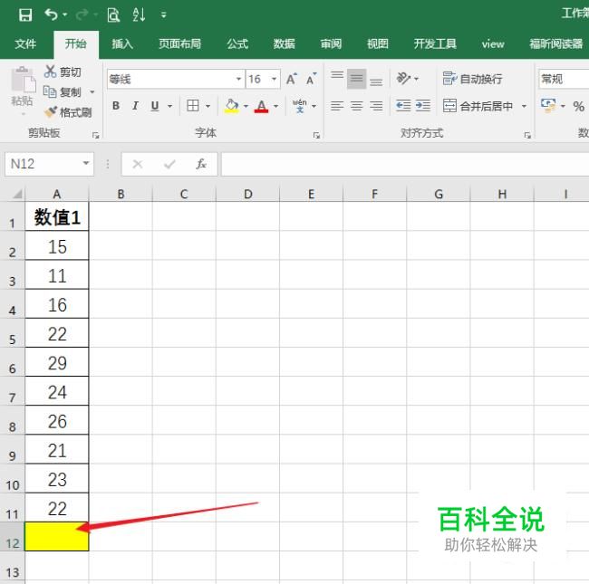Image resolution: width=589 pixels, height=584 pixels.
Task: Click the 剪切 cut button
Action: point(63,72)
